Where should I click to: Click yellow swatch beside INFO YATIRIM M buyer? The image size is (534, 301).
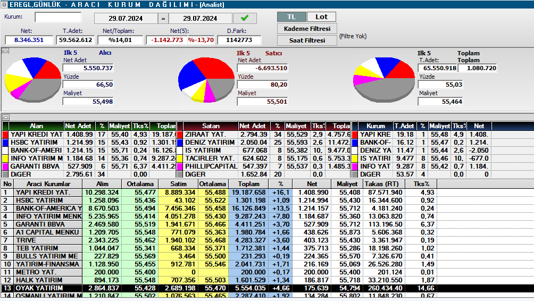[5, 158]
